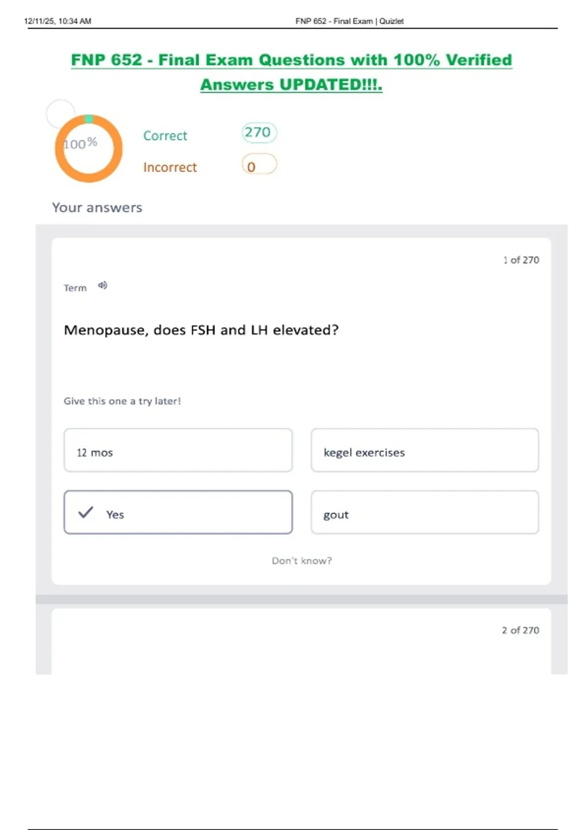The height and width of the screenshot is (830, 586).
Task: Click the "1 of 270" question counter
Action: [x=521, y=260]
